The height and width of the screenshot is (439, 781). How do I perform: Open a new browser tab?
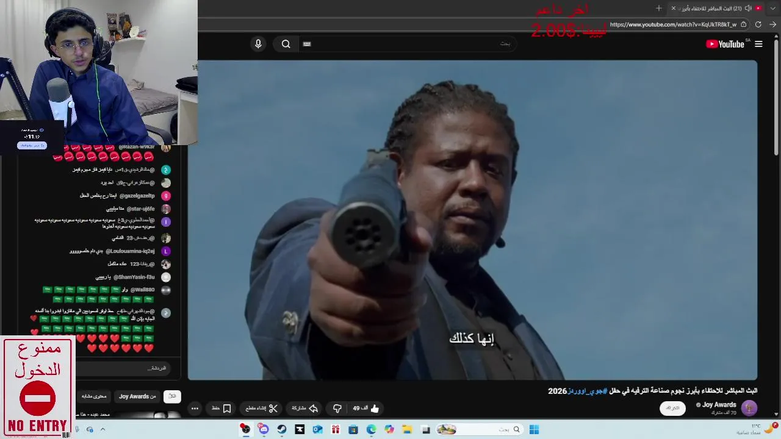click(x=658, y=8)
